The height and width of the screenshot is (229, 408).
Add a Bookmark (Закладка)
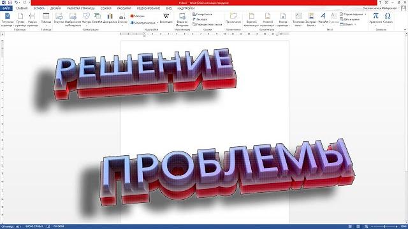(200, 19)
